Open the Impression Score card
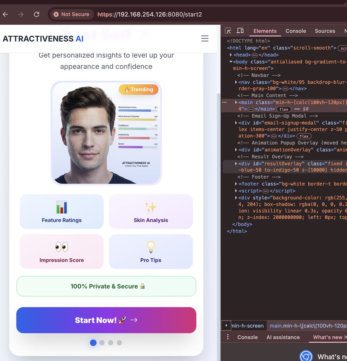This screenshot has height=361, width=347. click(62, 251)
